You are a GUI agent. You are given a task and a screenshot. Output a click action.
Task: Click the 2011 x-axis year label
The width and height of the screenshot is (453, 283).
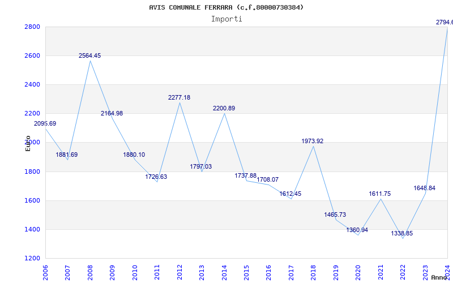[157, 273]
